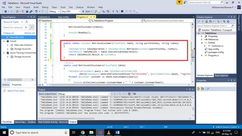Image resolution: width=242 pixels, height=136 pixels.
Task: Click the feedback icon beside Quick Launch
Action: (185, 2)
